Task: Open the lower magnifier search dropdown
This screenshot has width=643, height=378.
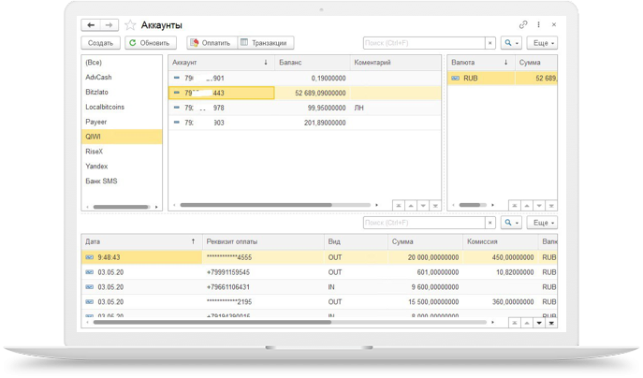Action: [x=511, y=223]
